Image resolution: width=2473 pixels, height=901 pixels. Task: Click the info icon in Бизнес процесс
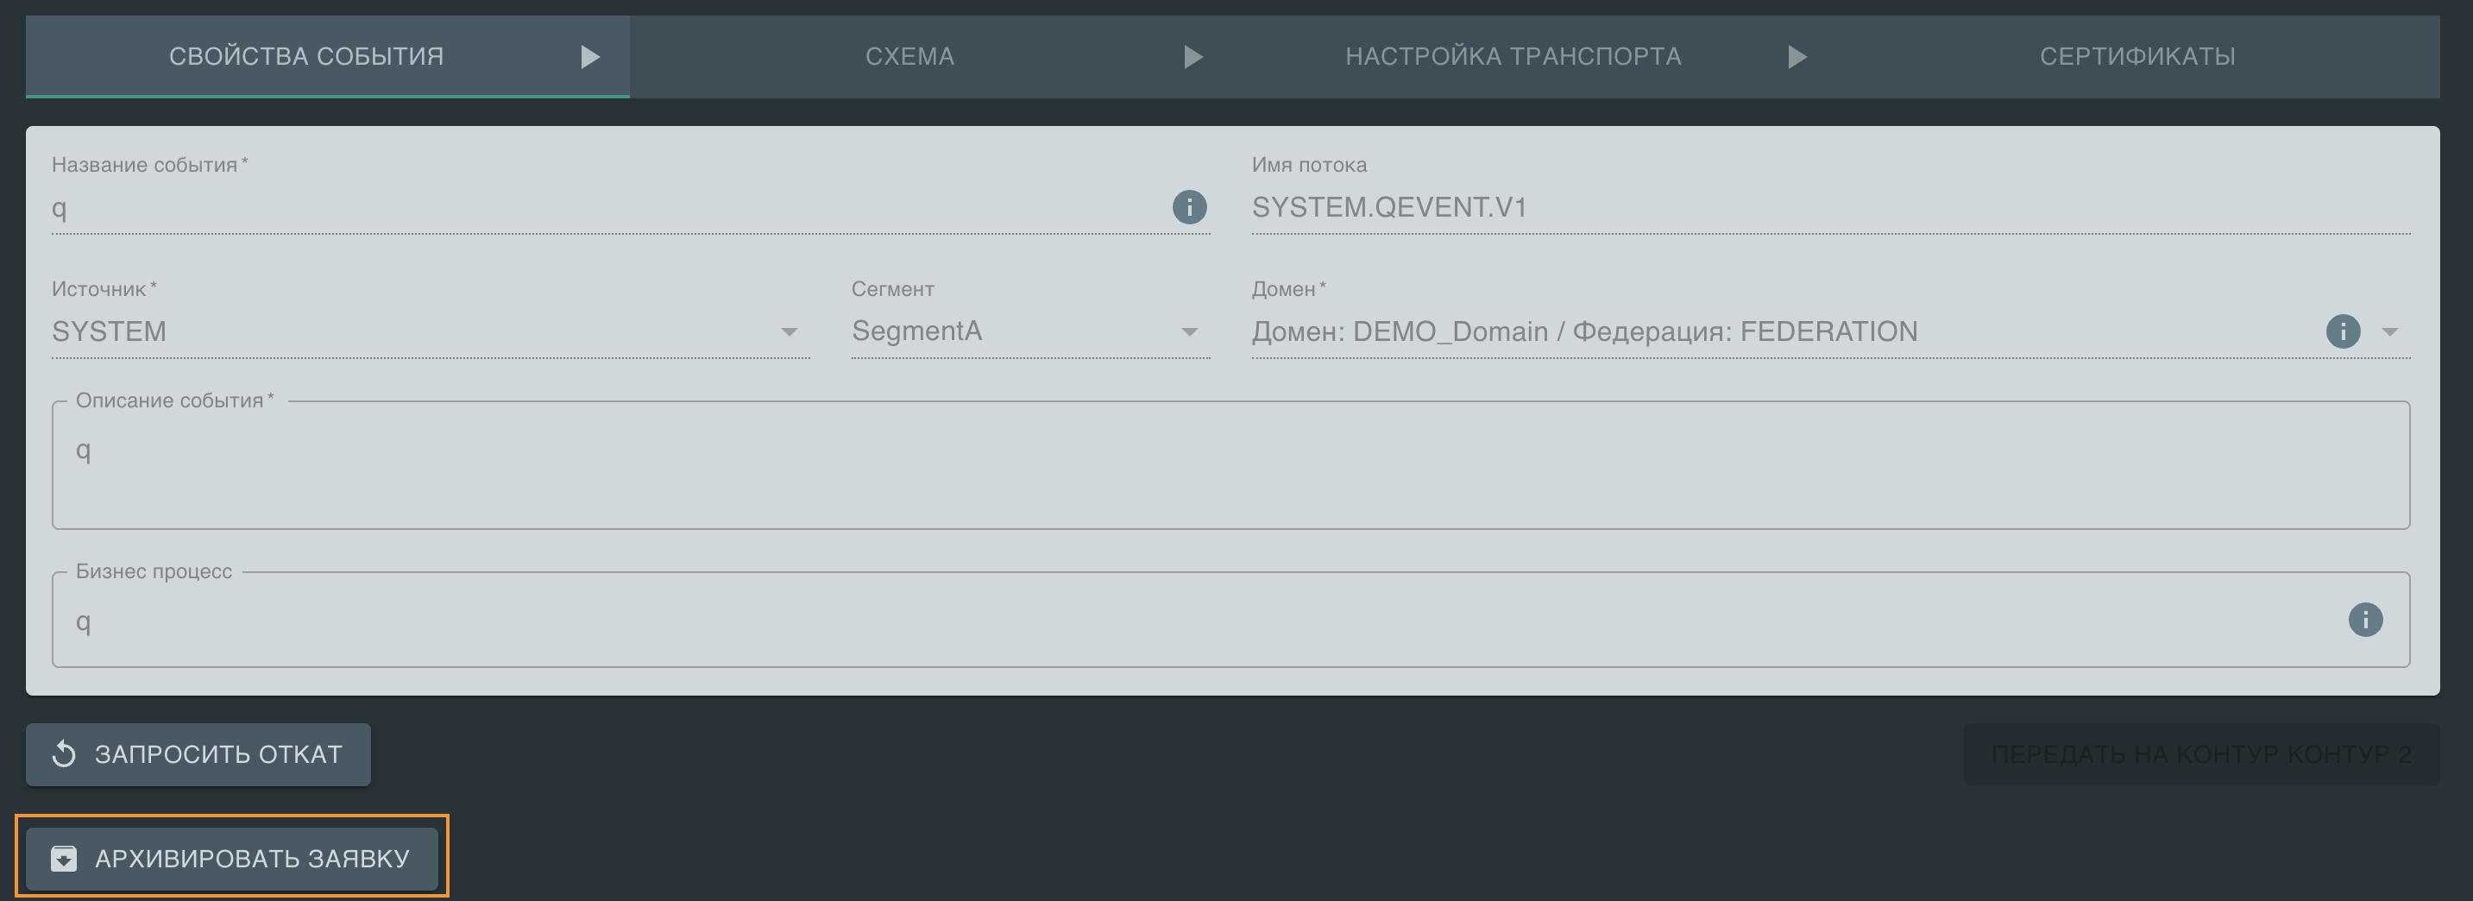(2364, 620)
